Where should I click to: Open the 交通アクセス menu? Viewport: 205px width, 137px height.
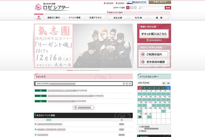(95, 17)
